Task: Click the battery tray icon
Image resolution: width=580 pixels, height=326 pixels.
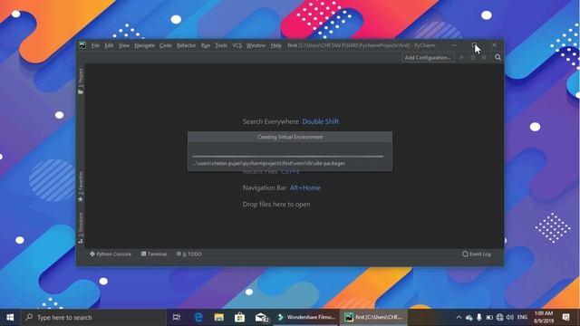Action: [489, 317]
